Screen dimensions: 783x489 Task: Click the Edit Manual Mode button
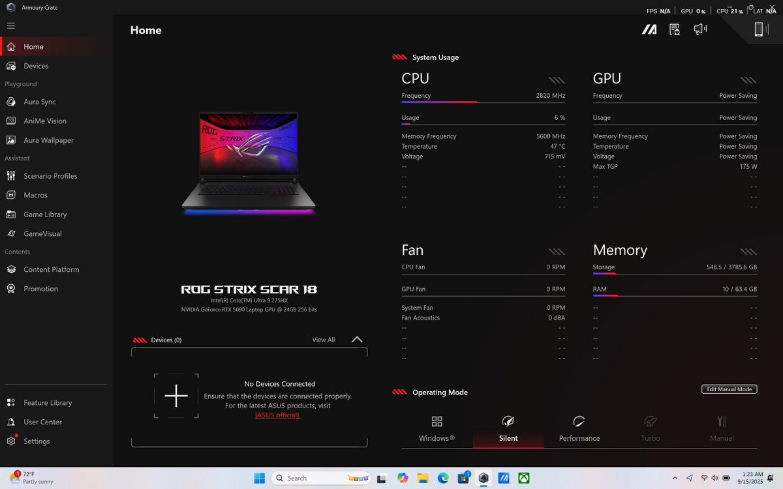729,389
